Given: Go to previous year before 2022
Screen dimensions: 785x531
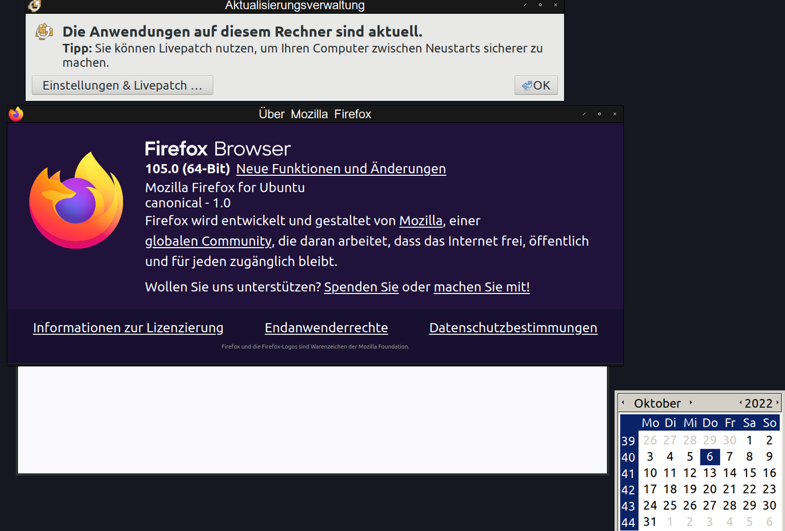Looking at the screenshot, I should (741, 402).
